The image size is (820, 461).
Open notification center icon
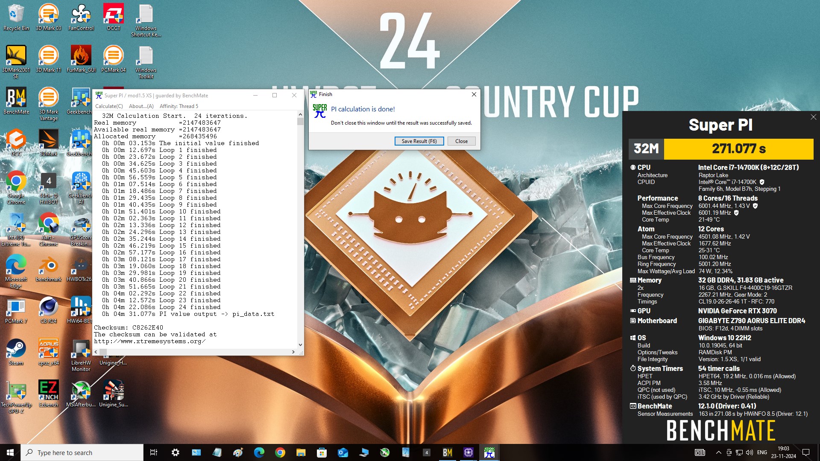coord(806,452)
